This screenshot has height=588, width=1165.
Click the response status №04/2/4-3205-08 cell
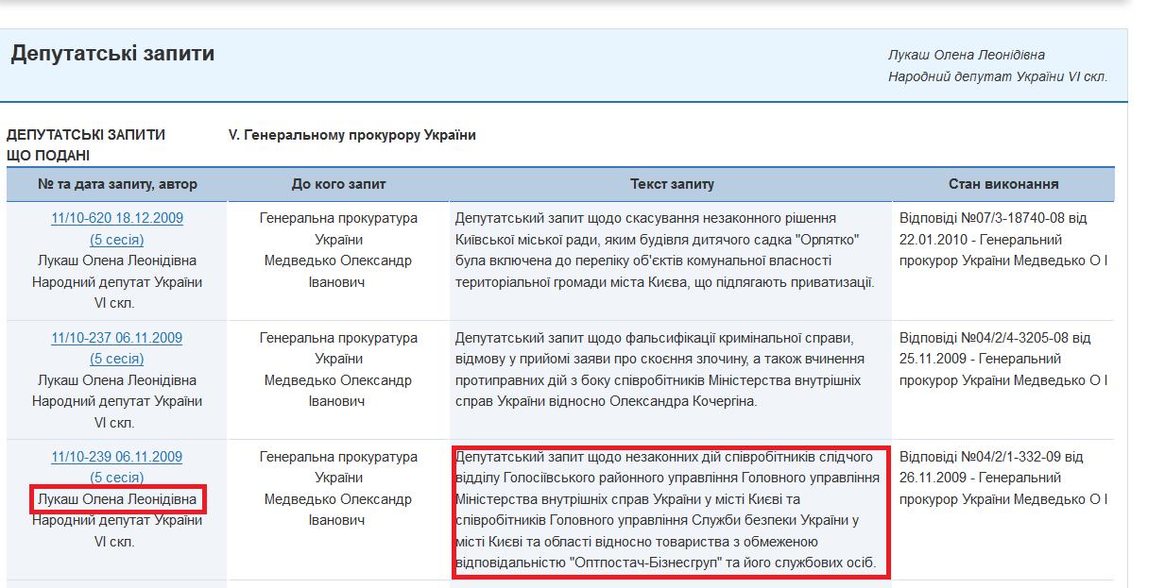1002,359
